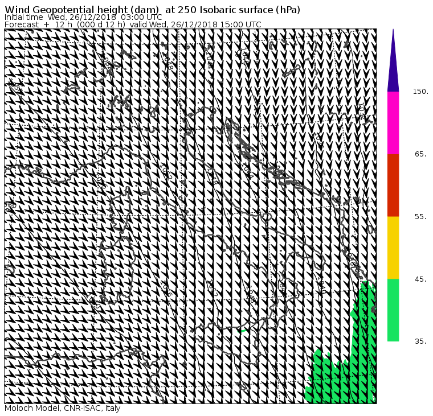Click the title 'Wind Geopotential height (dam)'
The width and height of the screenshot is (433, 416).
[81, 10]
